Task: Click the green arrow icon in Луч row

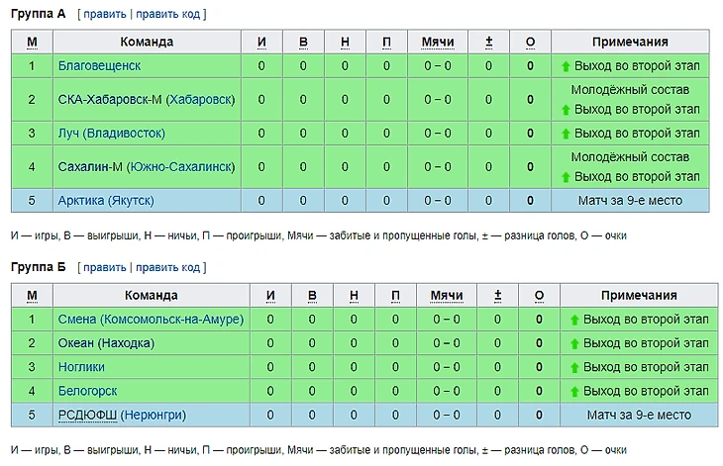Action: coord(566,134)
